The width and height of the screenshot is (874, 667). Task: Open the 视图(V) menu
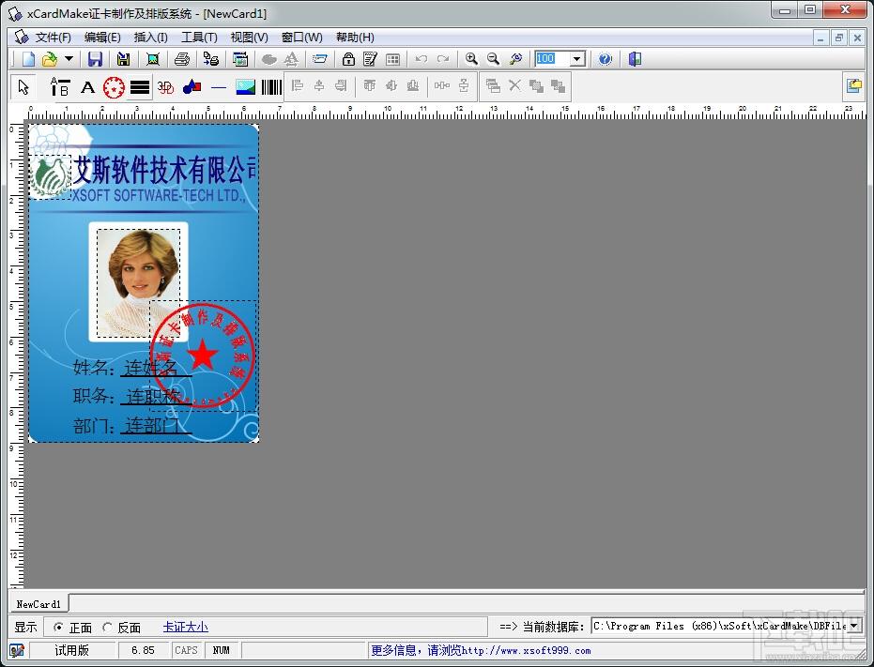[249, 38]
